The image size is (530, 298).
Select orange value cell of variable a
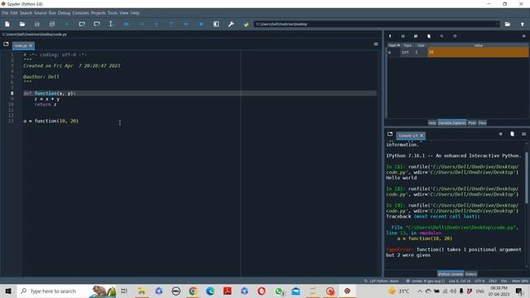pos(478,52)
